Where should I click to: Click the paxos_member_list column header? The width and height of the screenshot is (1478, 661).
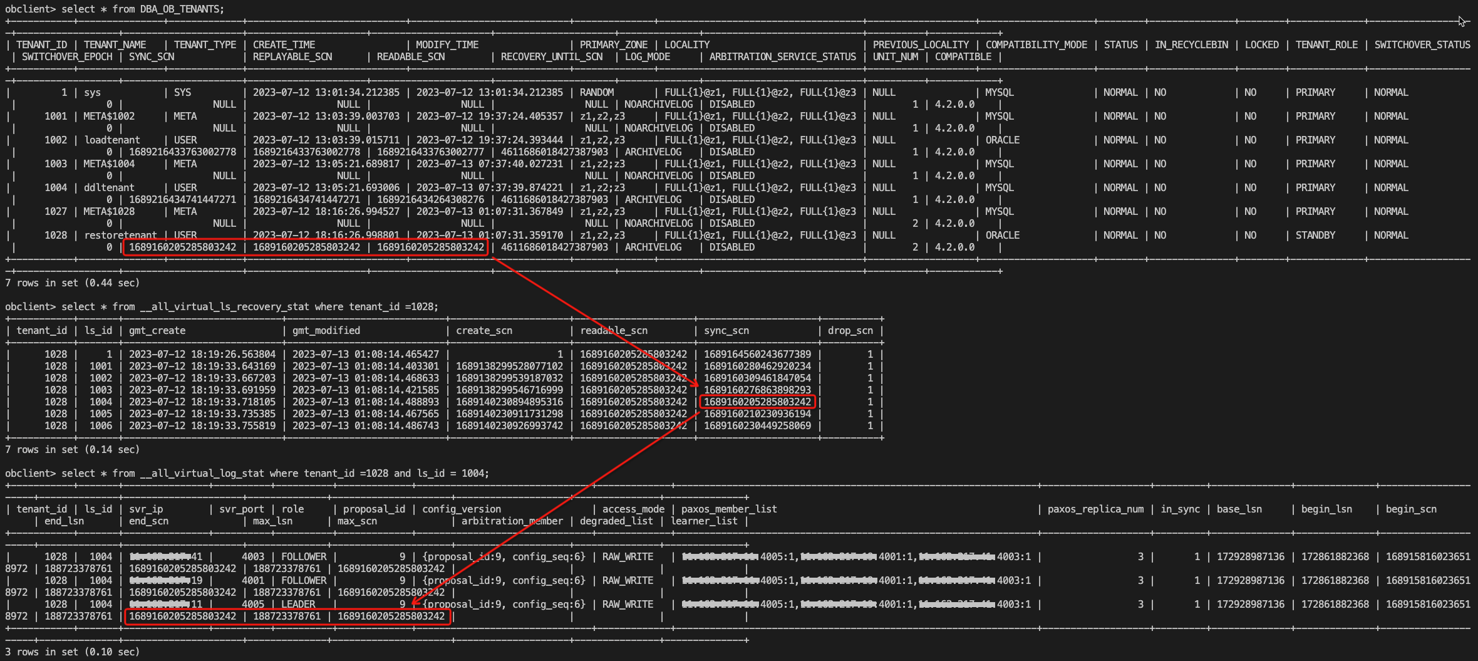pyautogui.click(x=729, y=509)
